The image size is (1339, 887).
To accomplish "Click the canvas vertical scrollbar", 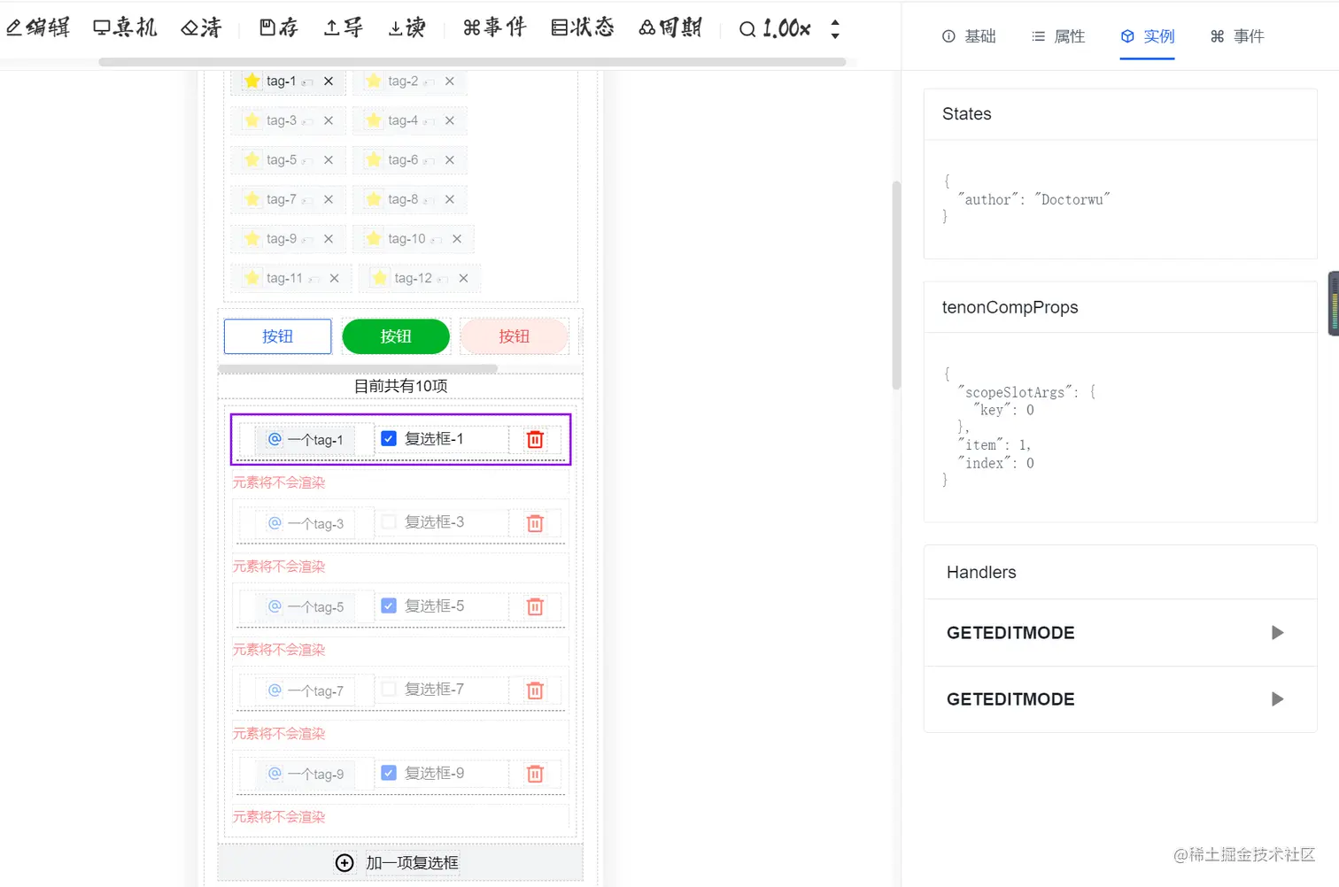I will (x=896, y=285).
